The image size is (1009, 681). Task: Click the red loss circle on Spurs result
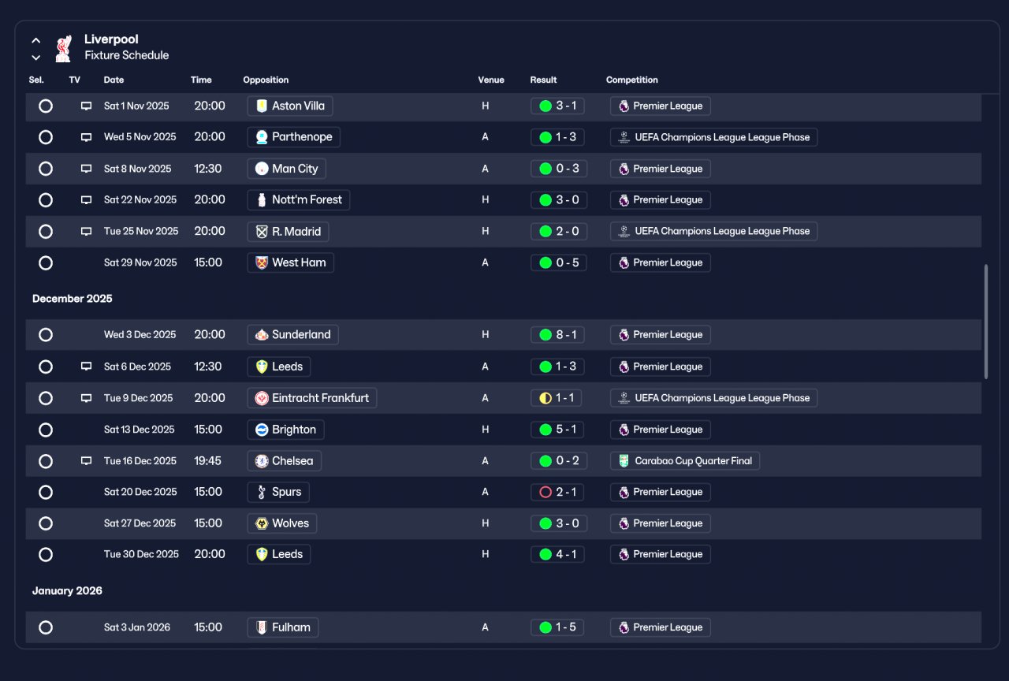545,492
